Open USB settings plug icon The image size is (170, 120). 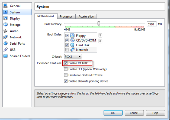point(5,50)
